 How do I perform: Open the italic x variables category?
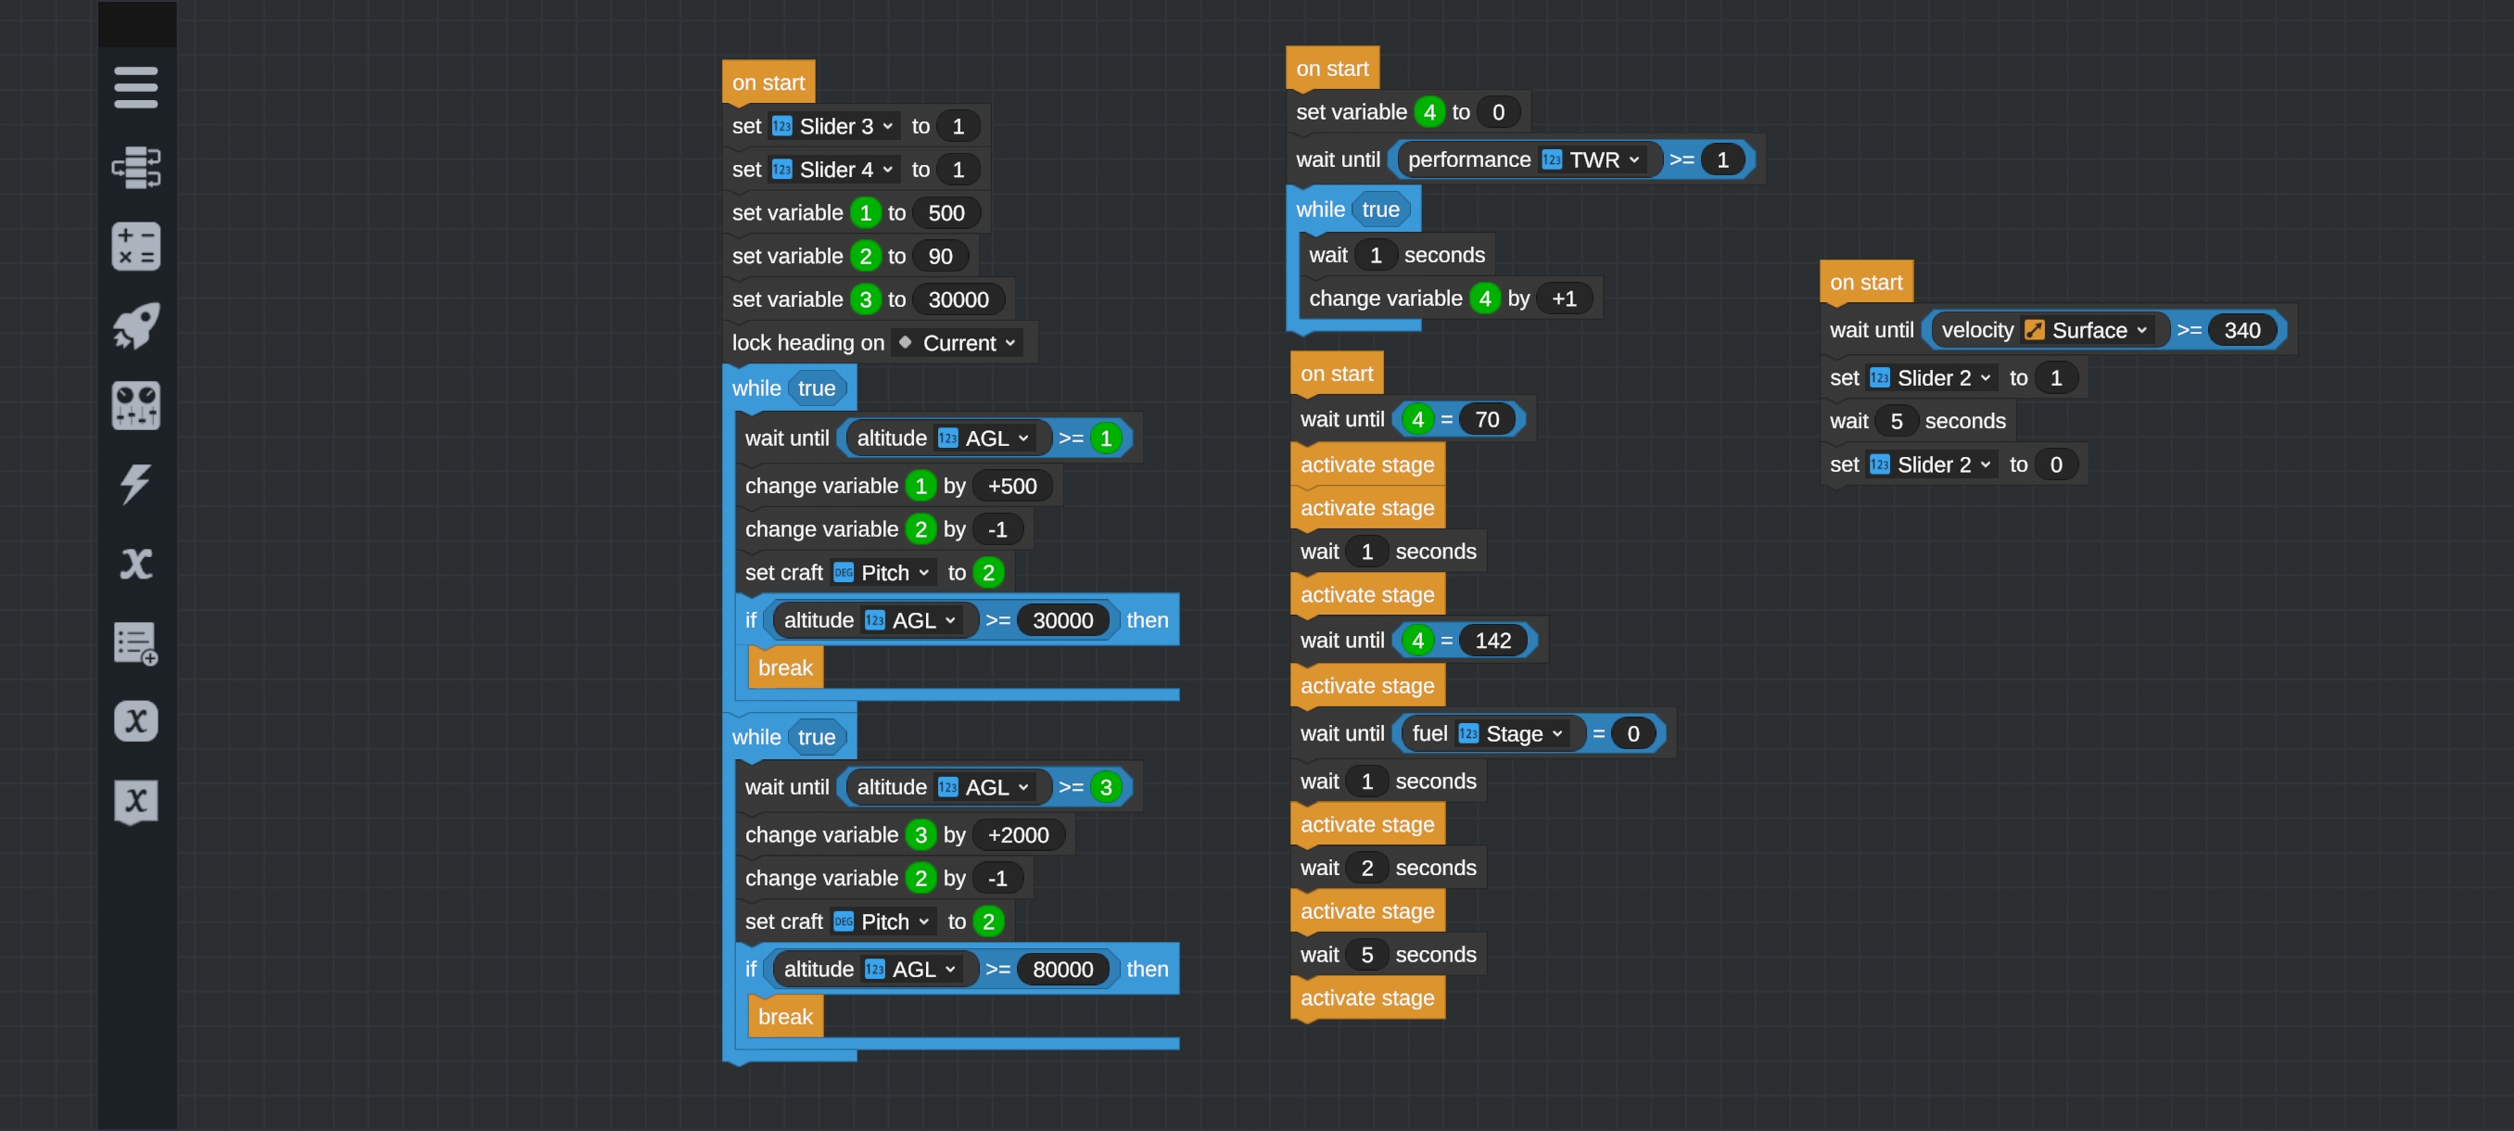tap(135, 563)
